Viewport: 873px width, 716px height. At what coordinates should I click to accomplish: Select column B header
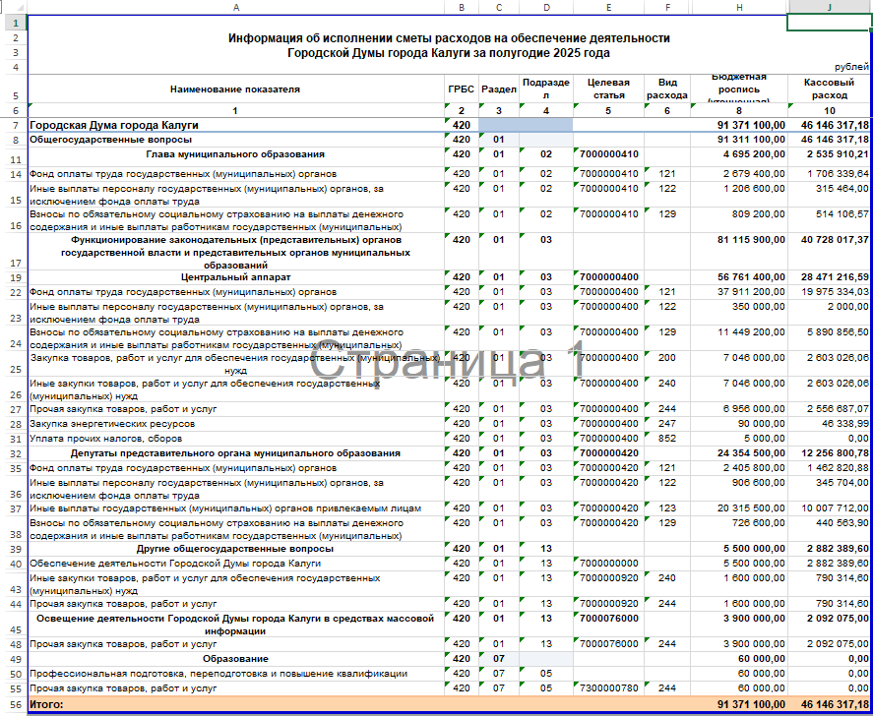(461, 7)
